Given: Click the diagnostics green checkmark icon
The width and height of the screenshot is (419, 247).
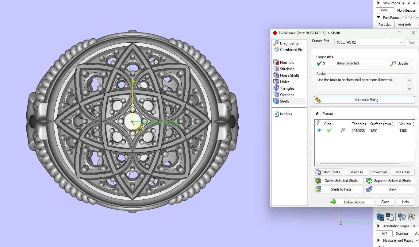Looking at the screenshot, I should coord(319,64).
